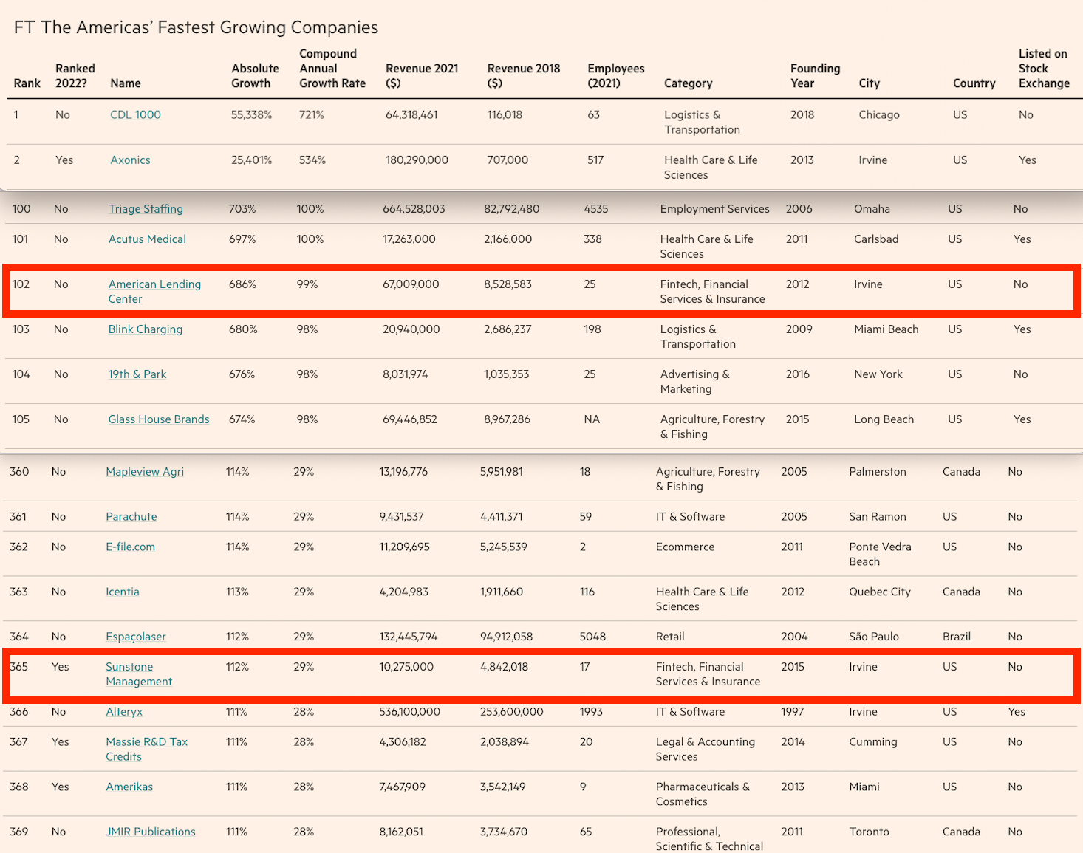This screenshot has height=853, width=1083.
Task: Open the E-file.com link
Action: pyautogui.click(x=131, y=547)
